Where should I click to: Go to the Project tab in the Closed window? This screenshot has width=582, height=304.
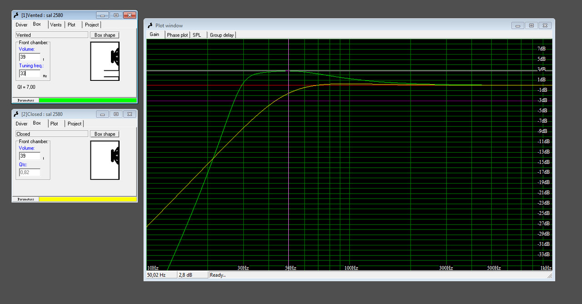click(75, 124)
